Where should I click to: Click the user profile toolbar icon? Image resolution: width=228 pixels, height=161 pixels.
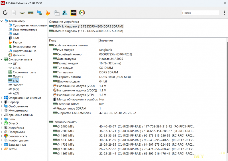(65, 13)
